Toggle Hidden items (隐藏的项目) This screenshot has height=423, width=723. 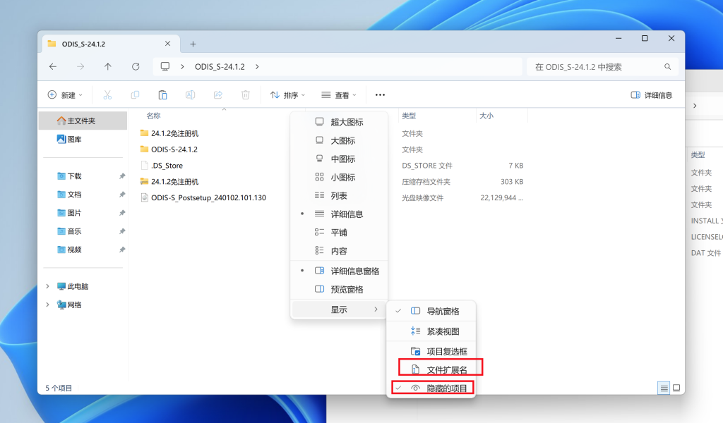tap(431, 388)
